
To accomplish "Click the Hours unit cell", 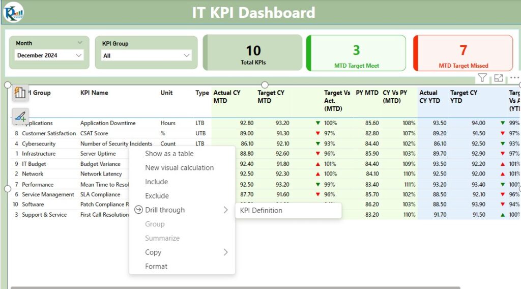I will pos(168,123).
